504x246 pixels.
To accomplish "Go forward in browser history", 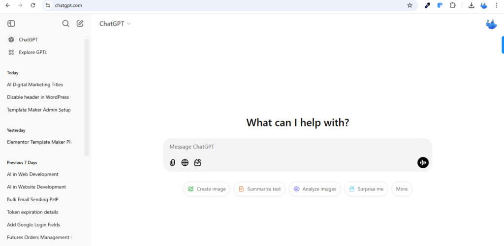I will [20, 5].
